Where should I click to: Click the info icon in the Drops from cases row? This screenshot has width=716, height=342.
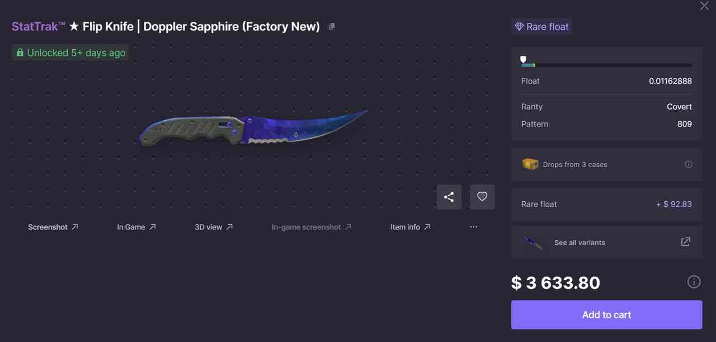pyautogui.click(x=689, y=164)
